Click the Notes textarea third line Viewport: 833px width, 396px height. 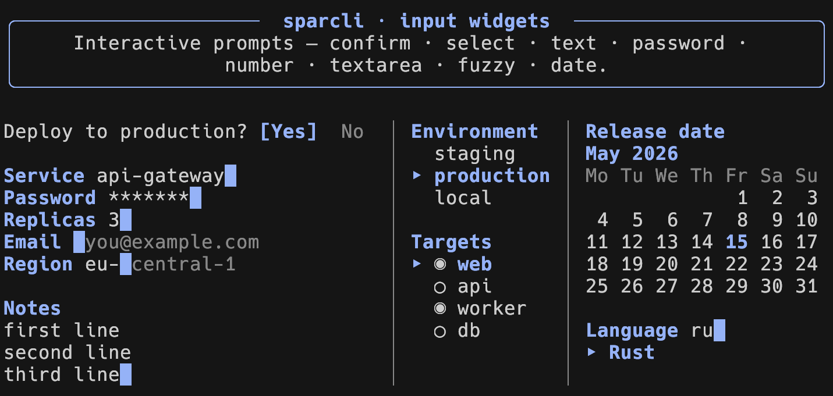tap(62, 375)
